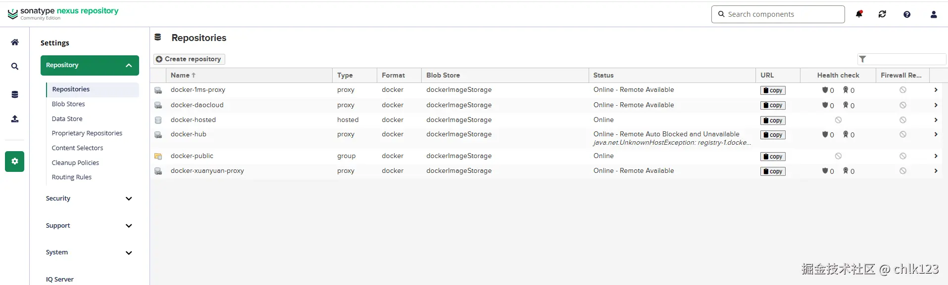Select the settings gear icon in sidebar
The image size is (948, 285).
click(x=15, y=162)
